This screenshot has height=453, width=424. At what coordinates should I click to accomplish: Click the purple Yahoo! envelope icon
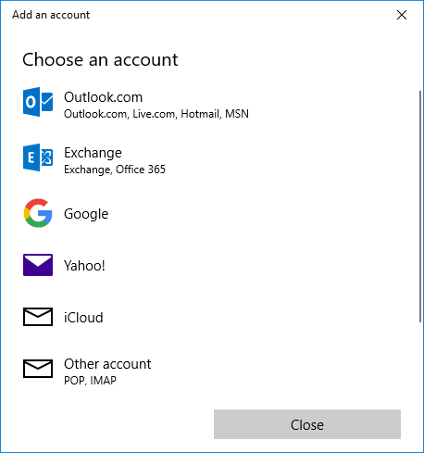38,265
